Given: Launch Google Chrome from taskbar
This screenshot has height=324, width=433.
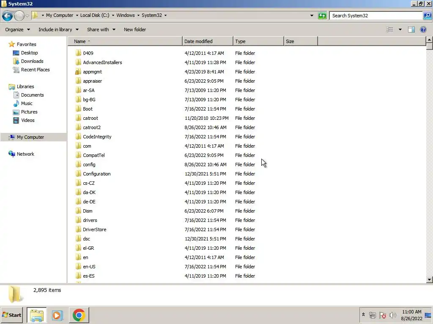Looking at the screenshot, I should point(79,315).
